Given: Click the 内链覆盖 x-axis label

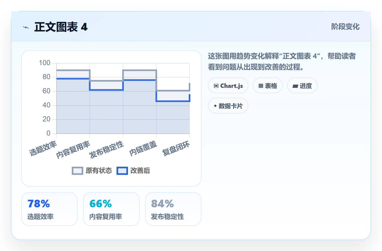Looking at the screenshot, I should [143, 148].
